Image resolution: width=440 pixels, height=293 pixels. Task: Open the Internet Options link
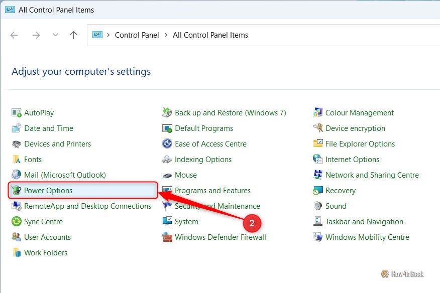(352, 159)
